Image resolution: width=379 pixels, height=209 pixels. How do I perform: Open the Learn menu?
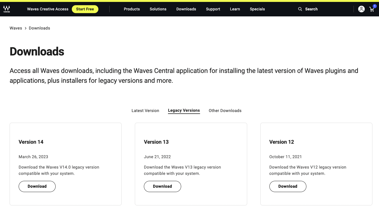pos(235,9)
